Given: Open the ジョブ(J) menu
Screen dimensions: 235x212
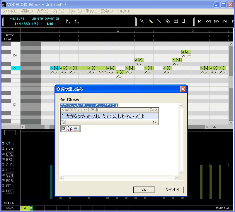Looking at the screenshot, I should tap(58, 11).
